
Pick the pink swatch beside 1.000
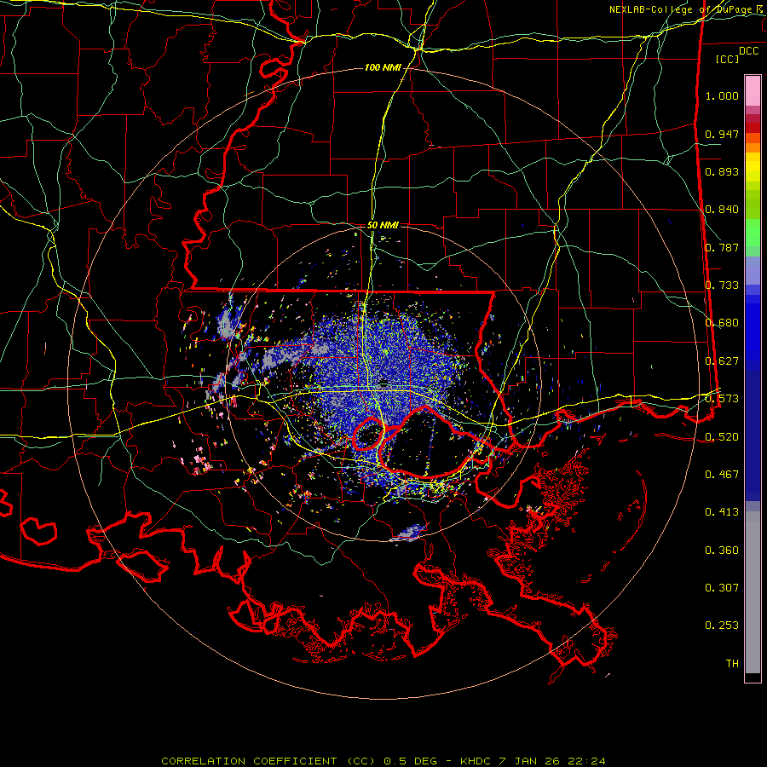click(x=753, y=91)
